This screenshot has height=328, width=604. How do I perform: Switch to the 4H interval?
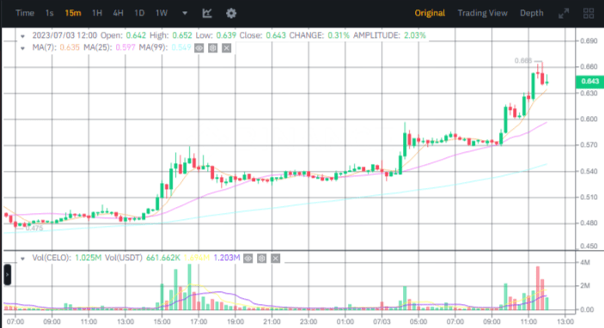click(x=119, y=13)
